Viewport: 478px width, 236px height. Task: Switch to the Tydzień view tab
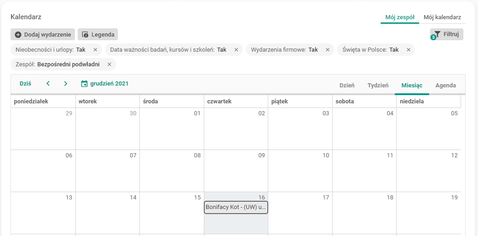378,86
